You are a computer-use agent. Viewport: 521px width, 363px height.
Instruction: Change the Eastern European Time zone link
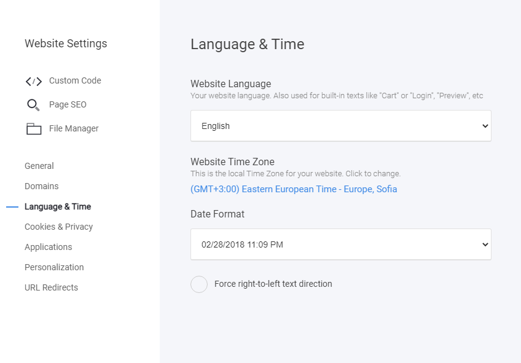[x=294, y=189]
